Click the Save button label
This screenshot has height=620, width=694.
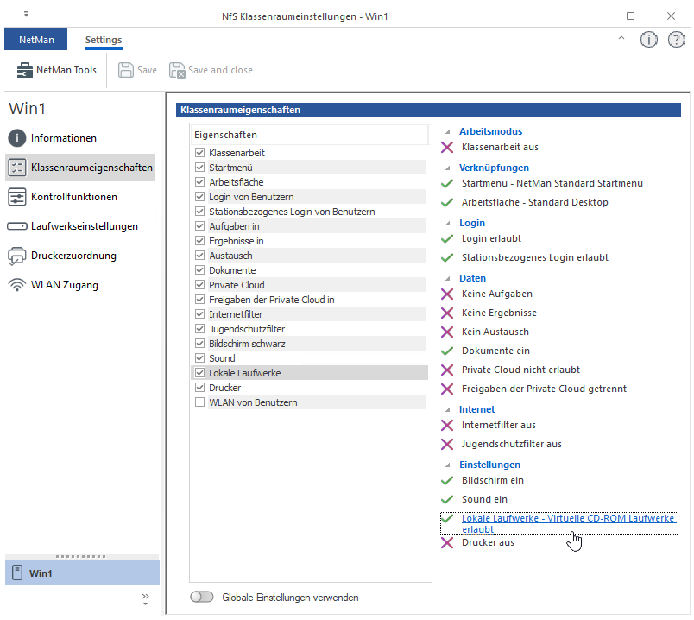147,70
